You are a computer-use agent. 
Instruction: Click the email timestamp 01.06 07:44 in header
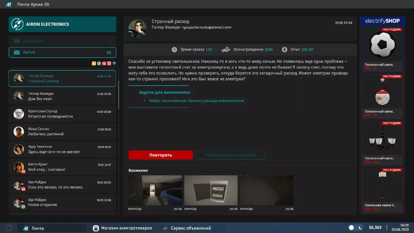[344, 23]
